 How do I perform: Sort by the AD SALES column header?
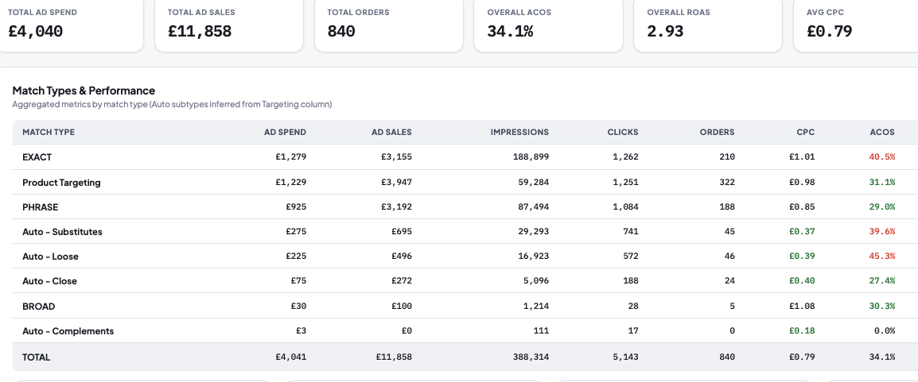pyautogui.click(x=391, y=132)
